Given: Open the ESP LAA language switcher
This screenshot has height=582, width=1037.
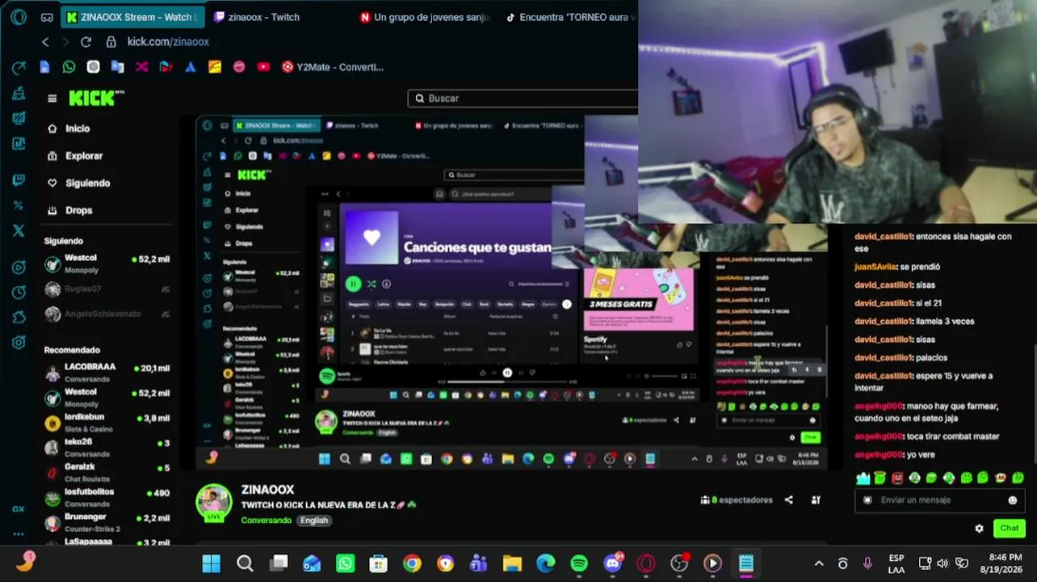Looking at the screenshot, I should click(x=896, y=563).
